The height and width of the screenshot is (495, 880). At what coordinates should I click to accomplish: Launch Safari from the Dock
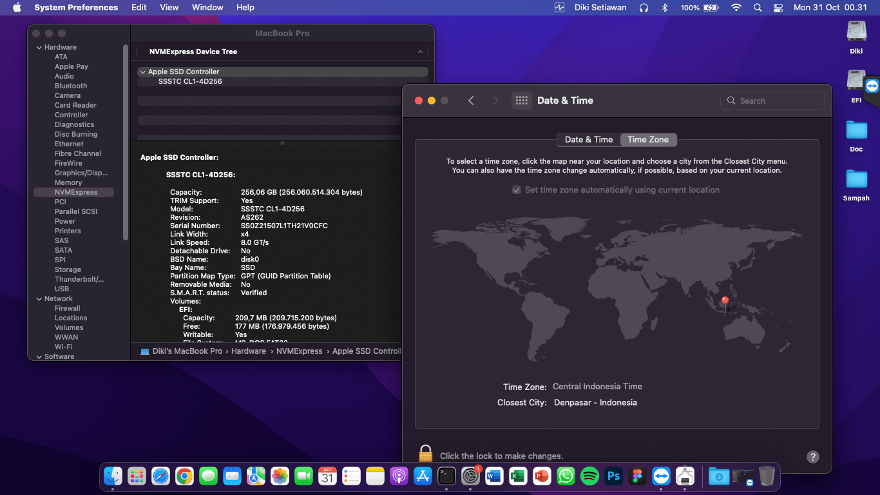click(x=160, y=476)
